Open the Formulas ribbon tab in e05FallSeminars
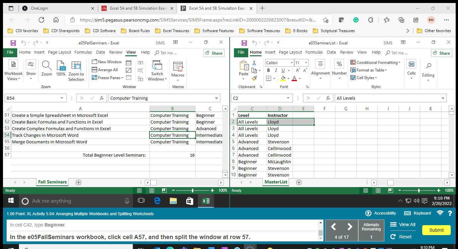 83,52
